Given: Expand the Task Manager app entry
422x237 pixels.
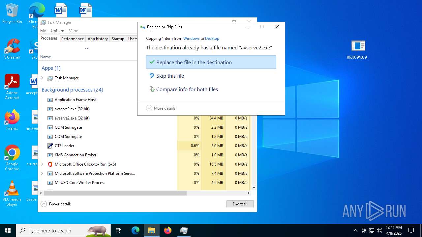Looking at the screenshot, I should (42, 78).
